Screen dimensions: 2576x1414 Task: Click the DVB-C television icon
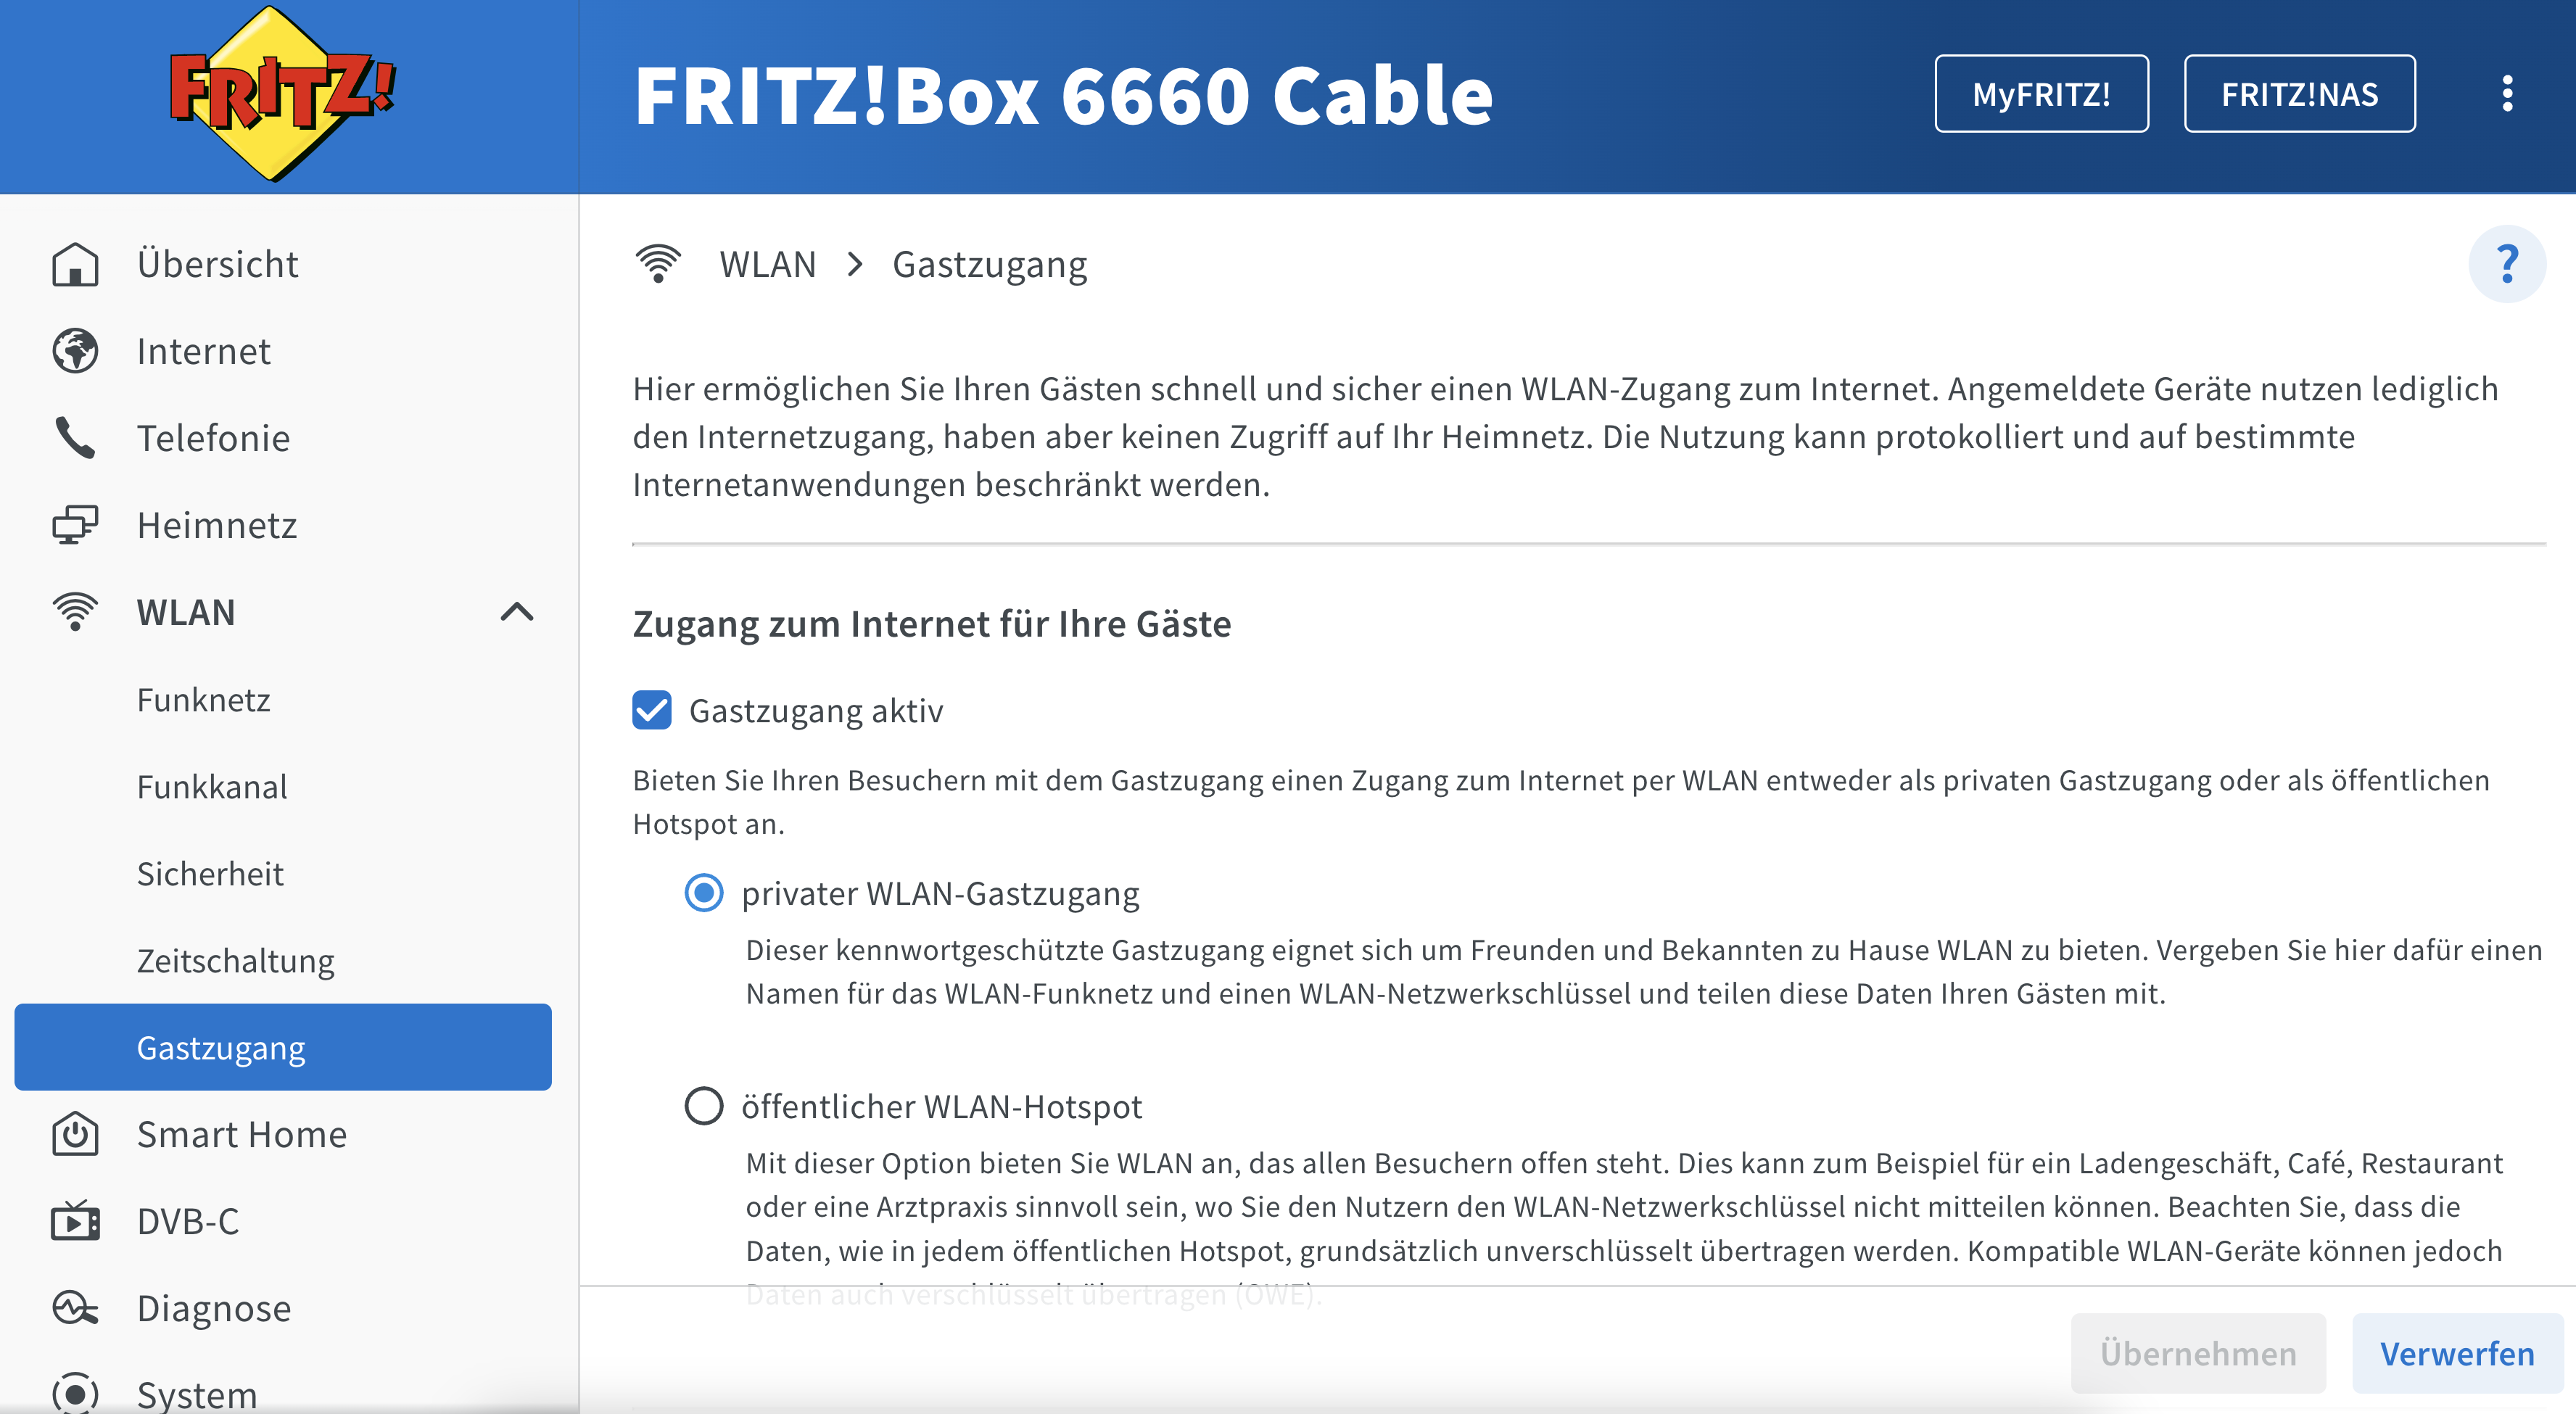coord(75,1221)
